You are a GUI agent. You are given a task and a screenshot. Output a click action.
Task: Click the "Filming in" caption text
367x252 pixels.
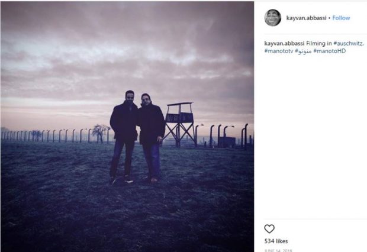[x=318, y=43]
